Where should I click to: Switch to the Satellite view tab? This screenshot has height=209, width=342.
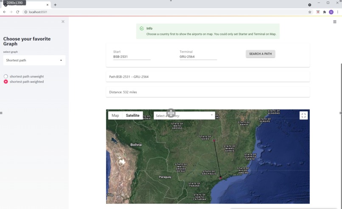132,115
